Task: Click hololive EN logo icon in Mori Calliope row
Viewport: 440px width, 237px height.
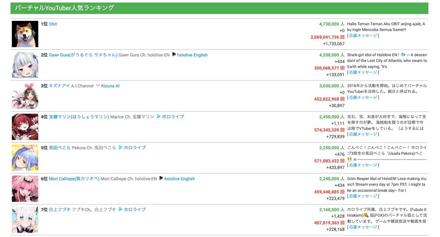Action: (161, 178)
